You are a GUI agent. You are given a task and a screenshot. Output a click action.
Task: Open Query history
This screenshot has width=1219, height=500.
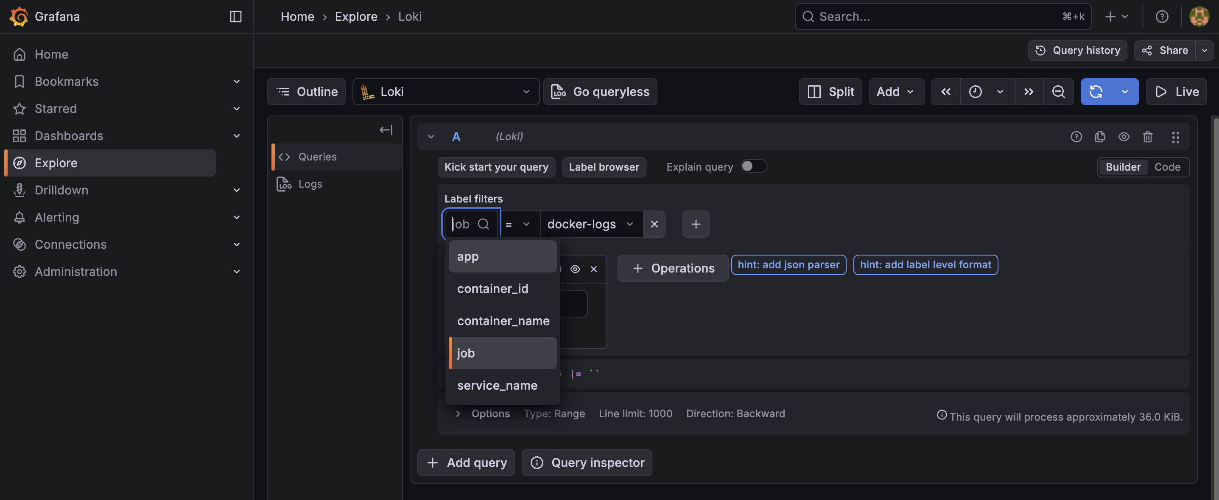[x=1077, y=50]
